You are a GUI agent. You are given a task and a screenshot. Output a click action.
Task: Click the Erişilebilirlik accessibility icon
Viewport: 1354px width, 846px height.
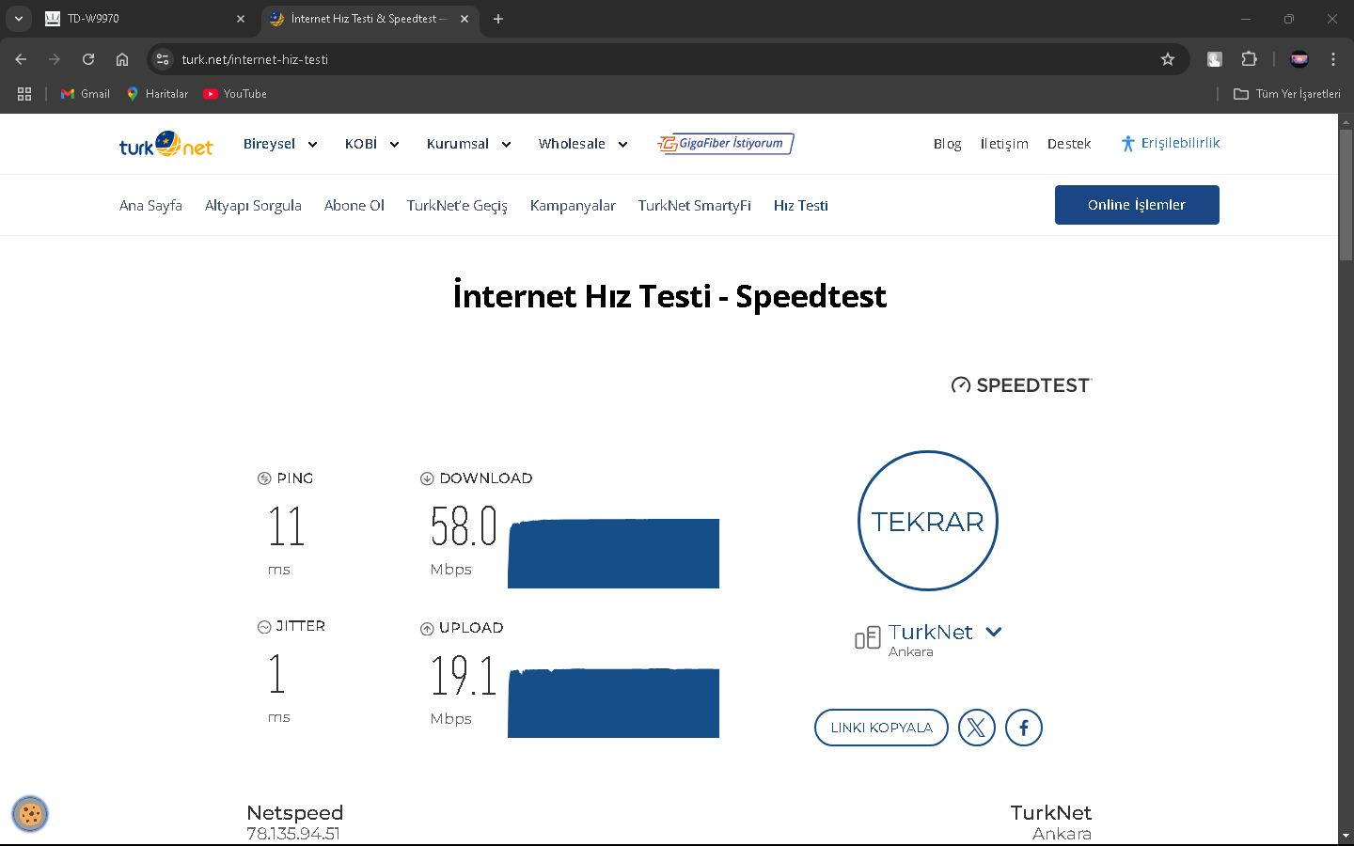coord(1127,143)
